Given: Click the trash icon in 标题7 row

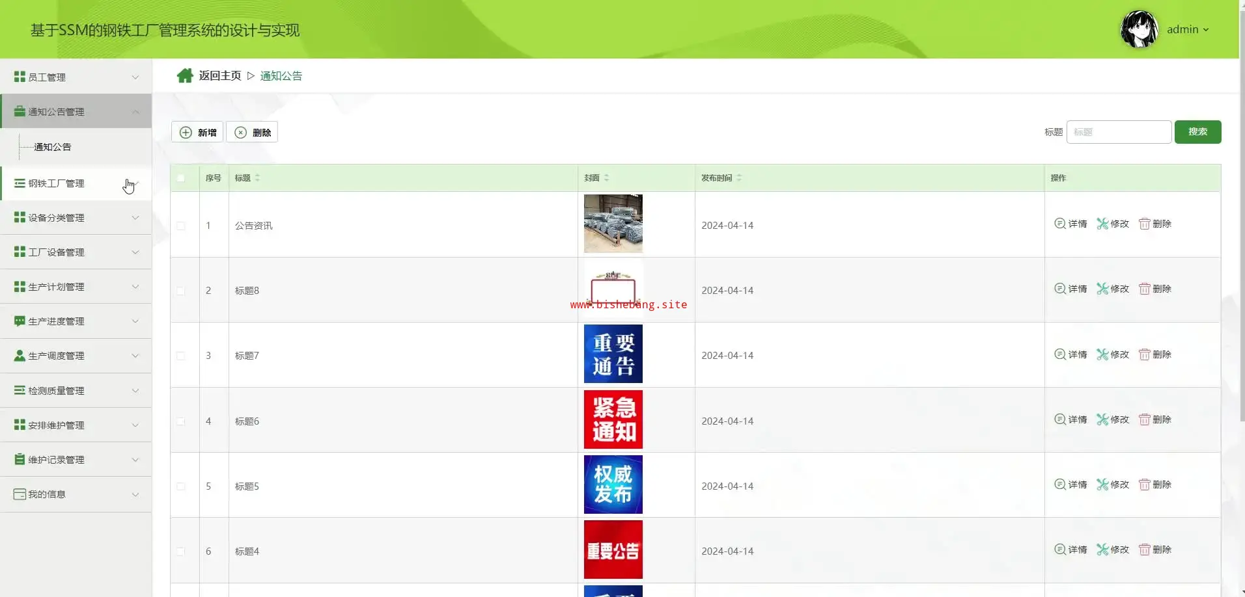Looking at the screenshot, I should coord(1144,354).
